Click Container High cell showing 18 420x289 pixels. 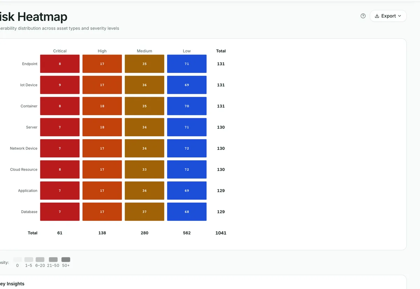[x=102, y=106]
